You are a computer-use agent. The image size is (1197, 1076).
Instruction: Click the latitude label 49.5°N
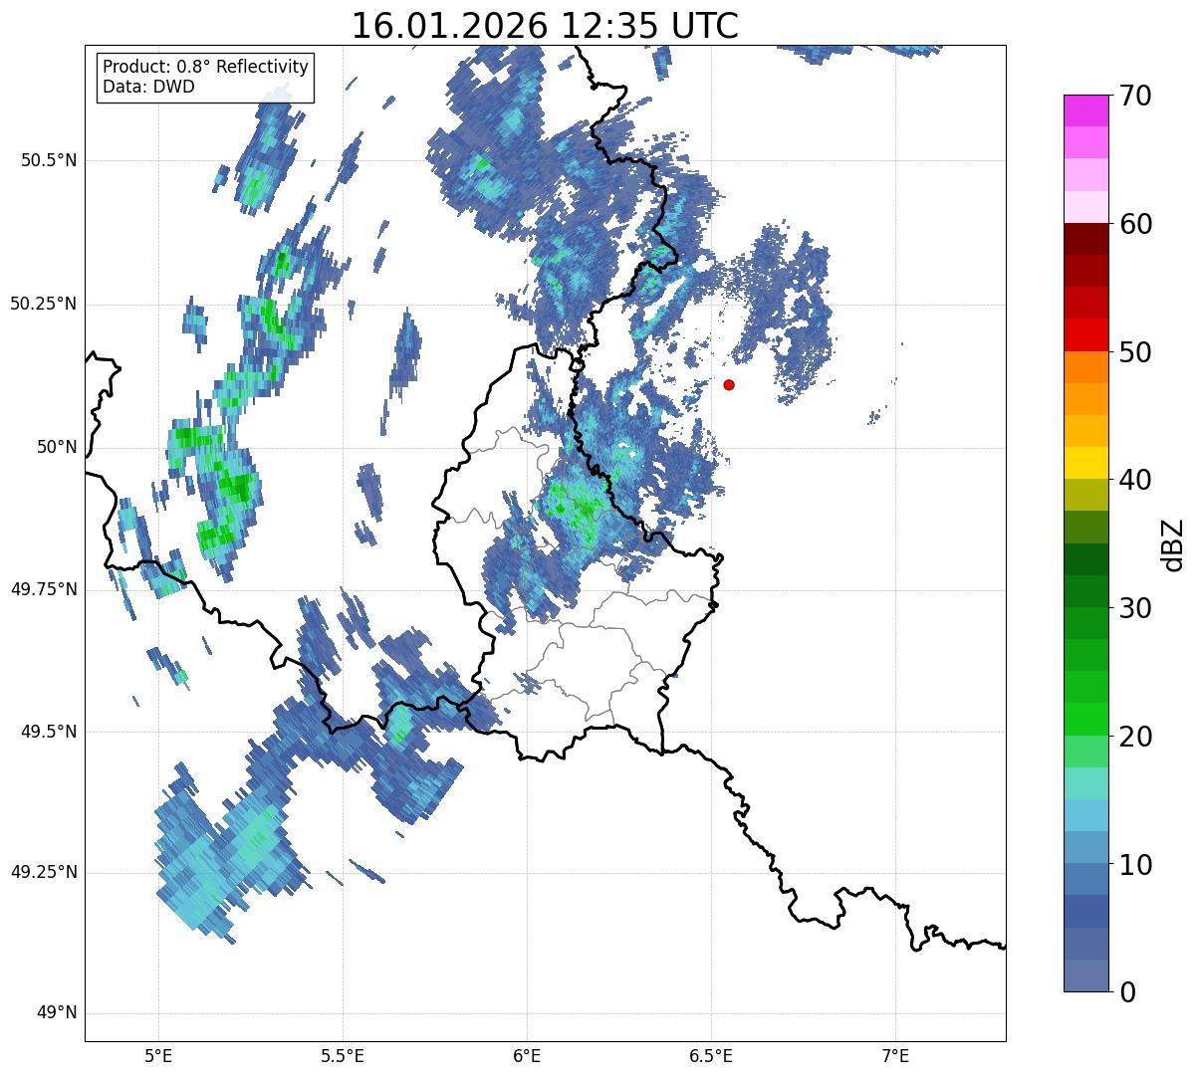50,732
